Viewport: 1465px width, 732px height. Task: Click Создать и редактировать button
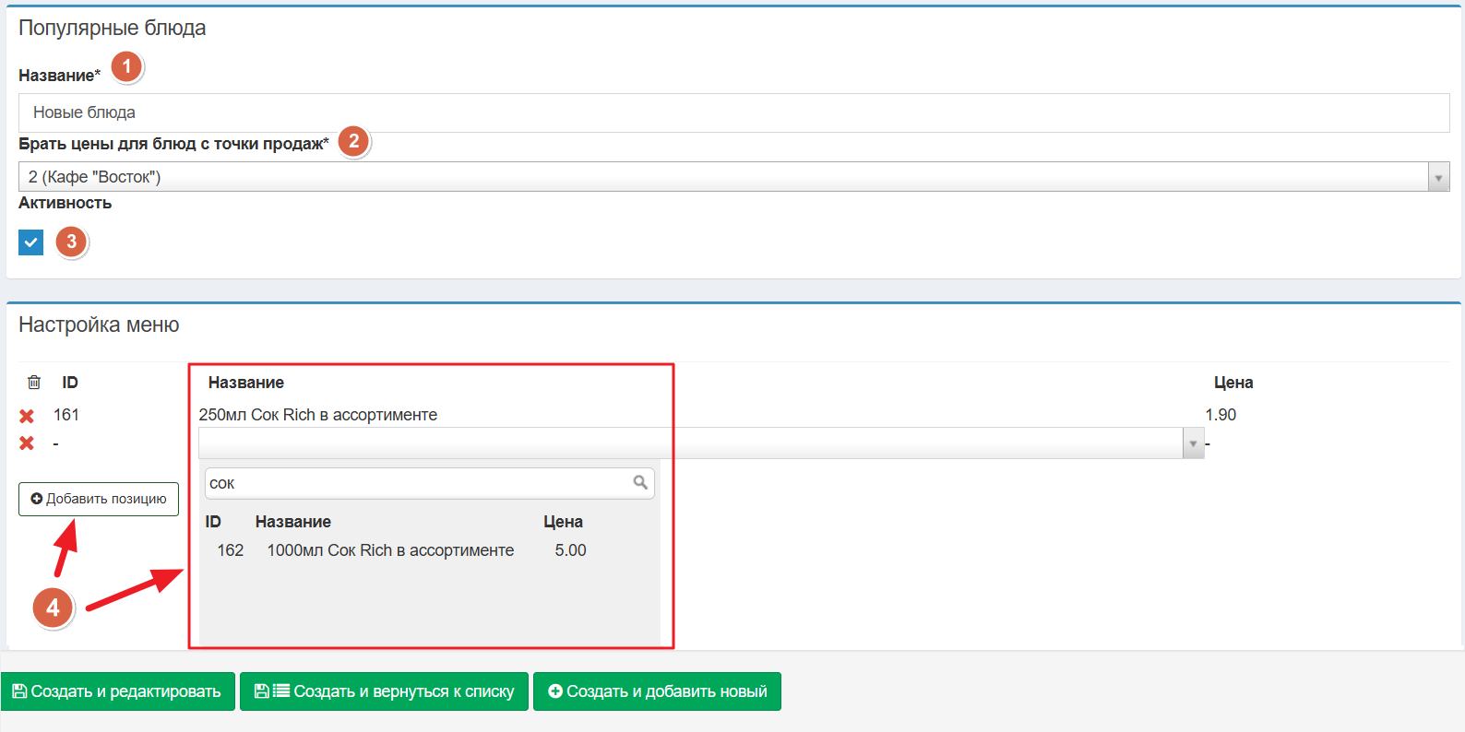(118, 691)
